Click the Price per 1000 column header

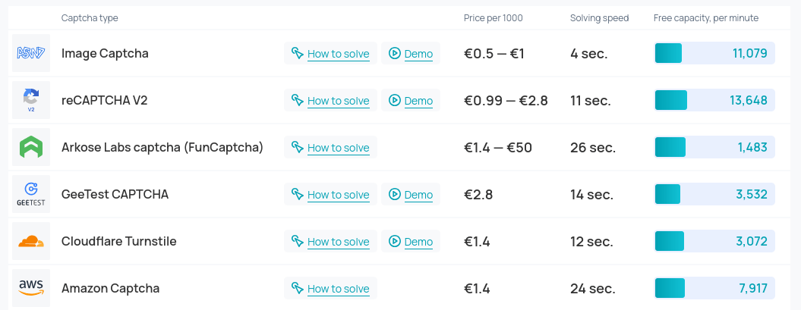(494, 18)
